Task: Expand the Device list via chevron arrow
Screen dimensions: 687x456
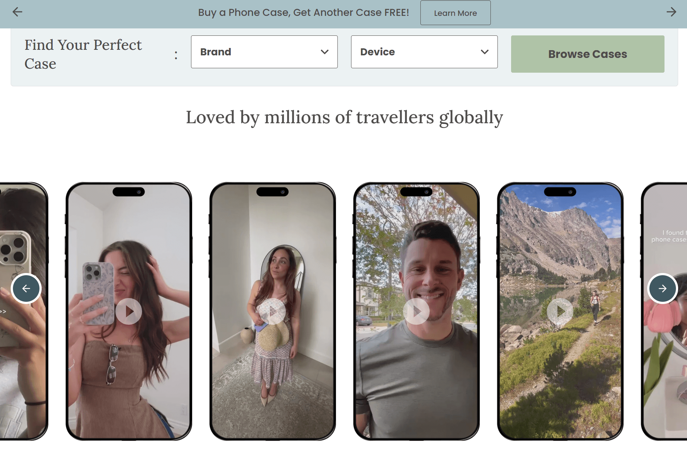Action: (x=485, y=52)
